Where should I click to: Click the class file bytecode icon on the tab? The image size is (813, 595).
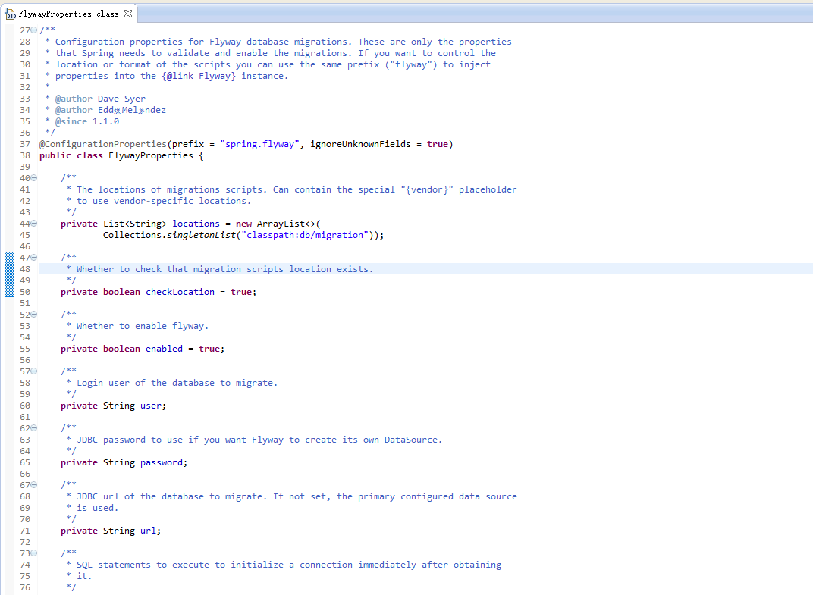(11, 13)
